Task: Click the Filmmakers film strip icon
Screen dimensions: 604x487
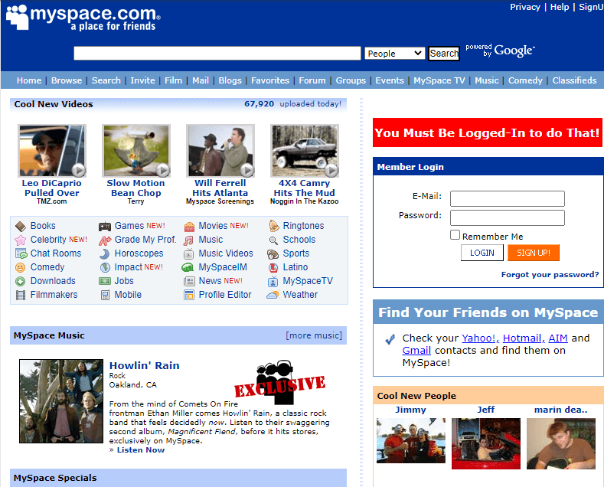Action: pyautogui.click(x=21, y=295)
